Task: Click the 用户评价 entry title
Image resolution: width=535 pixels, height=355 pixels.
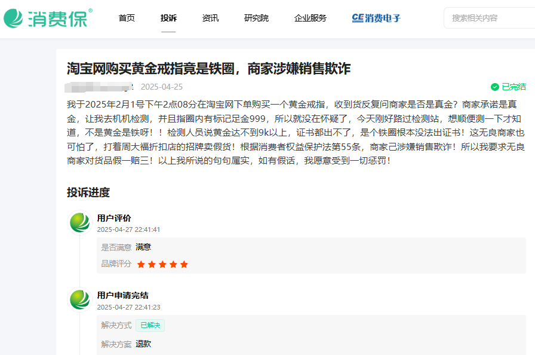Action: pyautogui.click(x=114, y=218)
